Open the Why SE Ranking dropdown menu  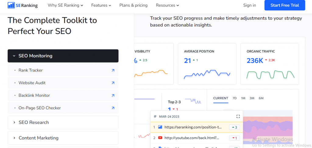pos(66,5)
